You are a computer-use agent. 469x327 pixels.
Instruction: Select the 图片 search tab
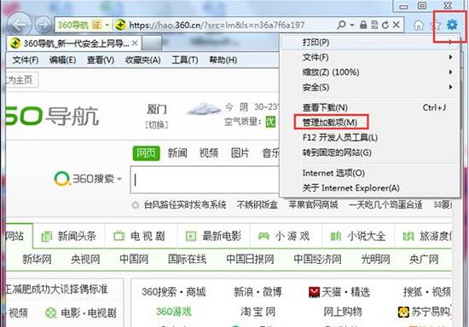pos(240,153)
